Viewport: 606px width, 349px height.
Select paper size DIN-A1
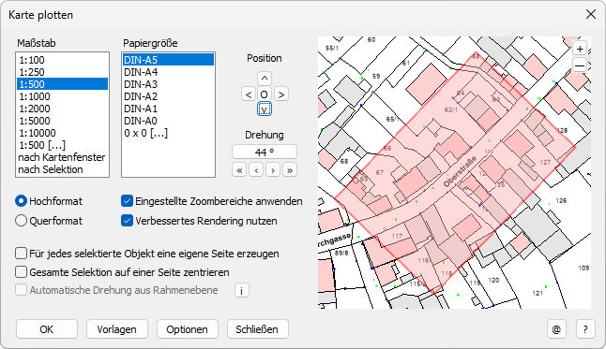pos(168,109)
